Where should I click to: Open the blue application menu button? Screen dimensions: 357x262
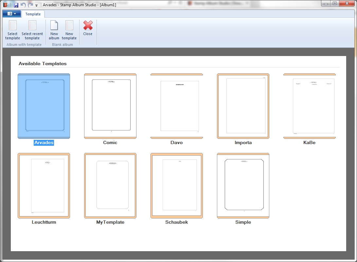point(11,14)
